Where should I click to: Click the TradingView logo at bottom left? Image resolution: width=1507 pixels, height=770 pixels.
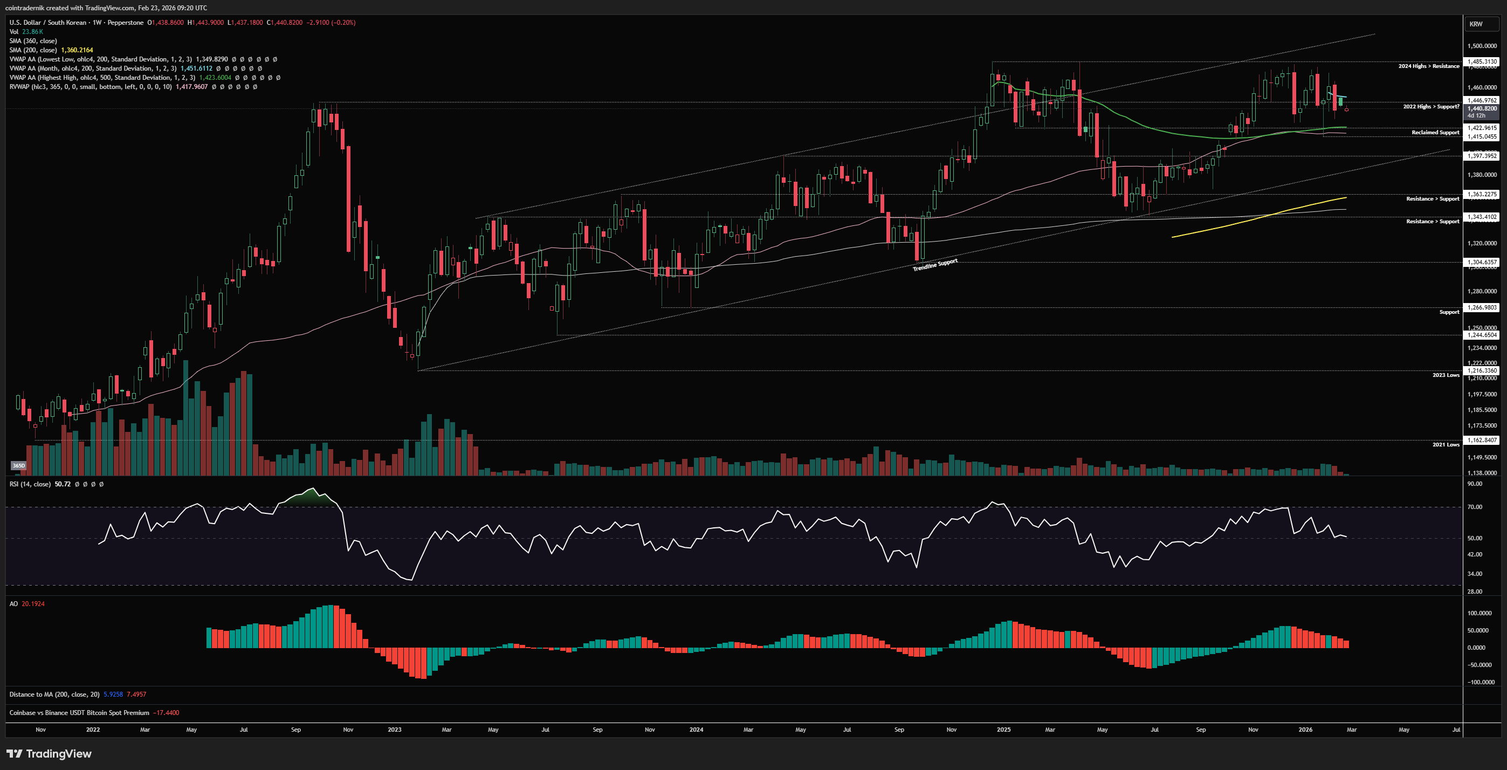tap(49, 754)
